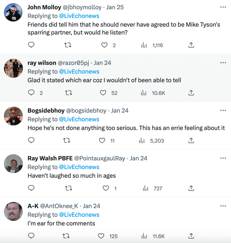Image resolution: width=231 pixels, height=243 pixels.
Task: Open more options on John Molloy's tweet
Action: (x=223, y=7)
